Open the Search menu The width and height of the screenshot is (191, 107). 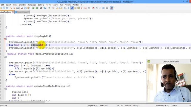[9, 5]
